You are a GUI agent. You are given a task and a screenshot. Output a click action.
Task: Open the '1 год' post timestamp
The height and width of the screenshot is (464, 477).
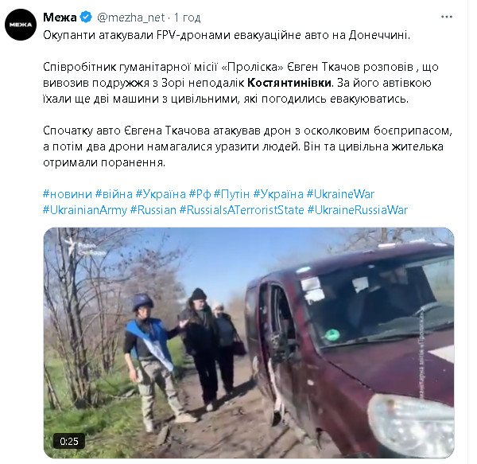[188, 18]
